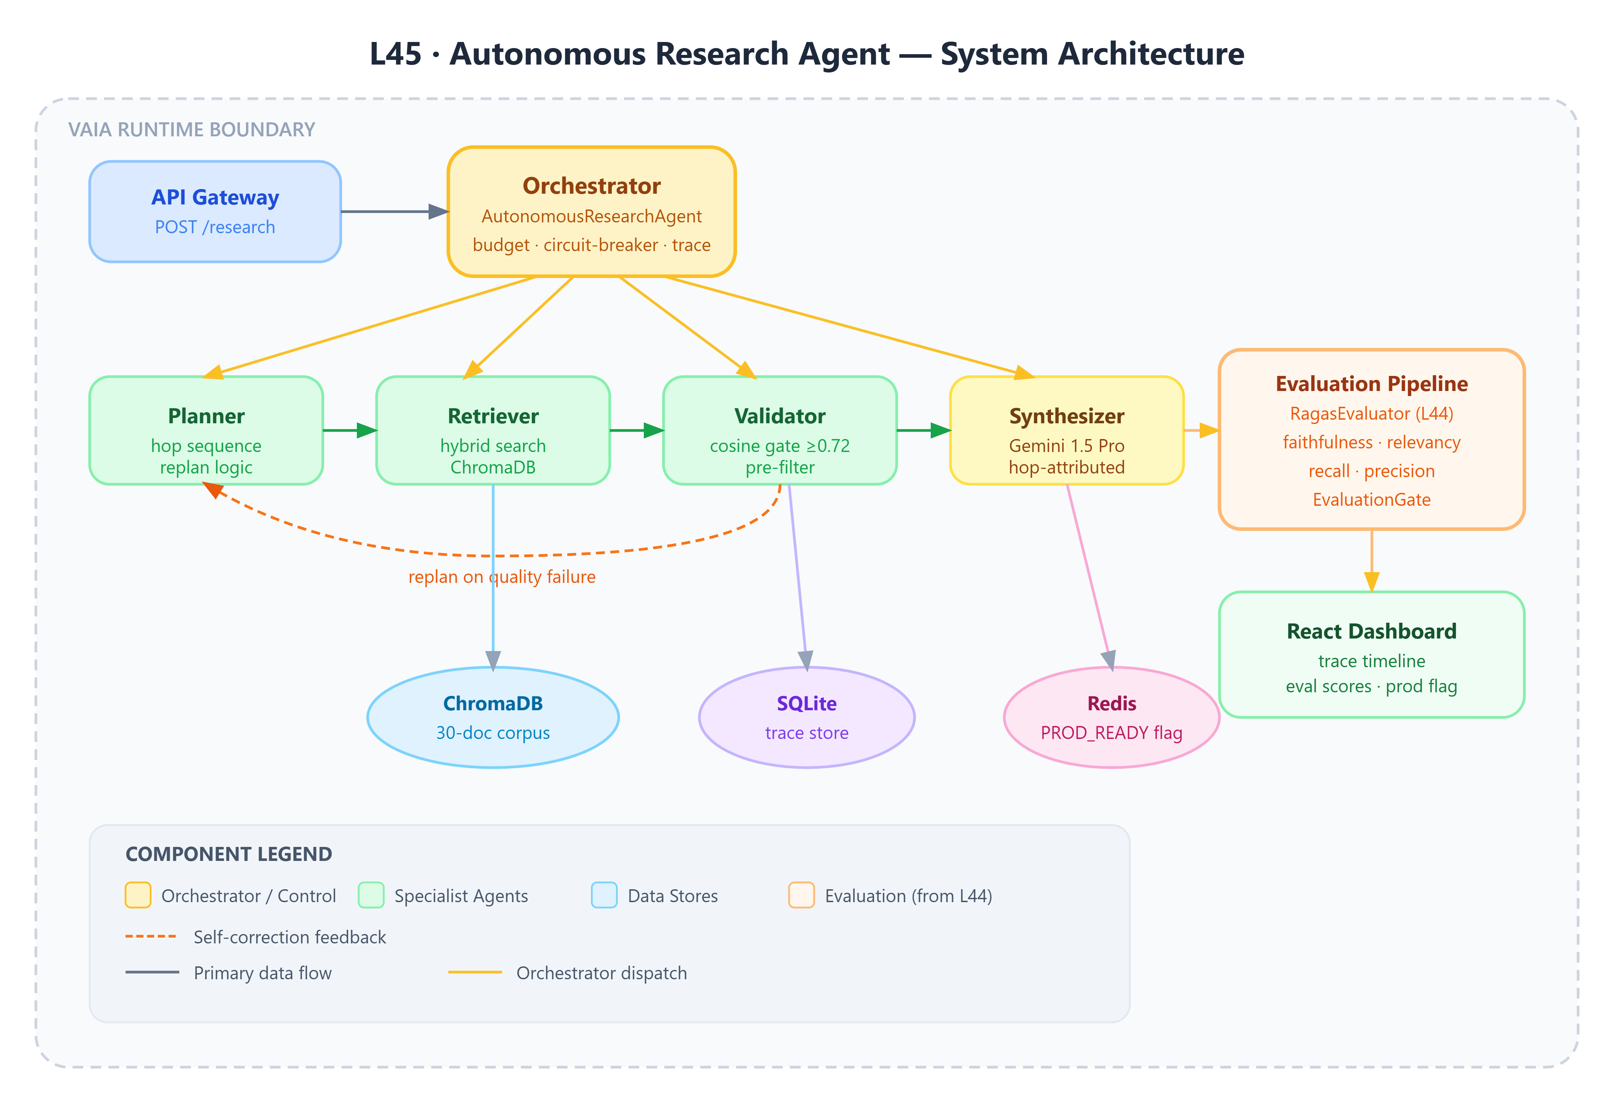Click the Evaluation Pipeline box
The width and height of the screenshot is (1614, 1112).
click(1371, 440)
